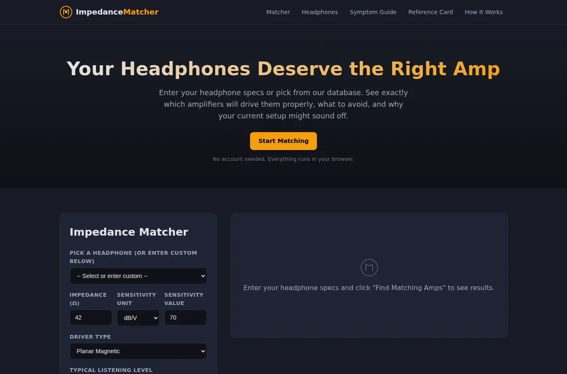Open the Symptom Guide page
567x374 pixels.
pos(373,12)
